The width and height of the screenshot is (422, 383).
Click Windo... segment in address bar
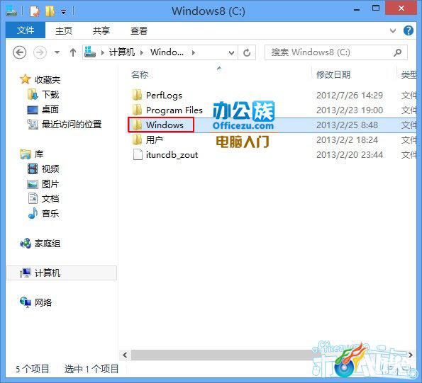167,52
